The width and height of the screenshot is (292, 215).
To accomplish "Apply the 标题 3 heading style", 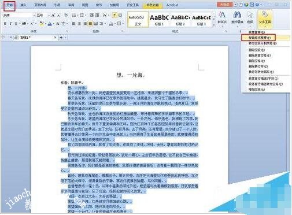I will tap(201, 20).
